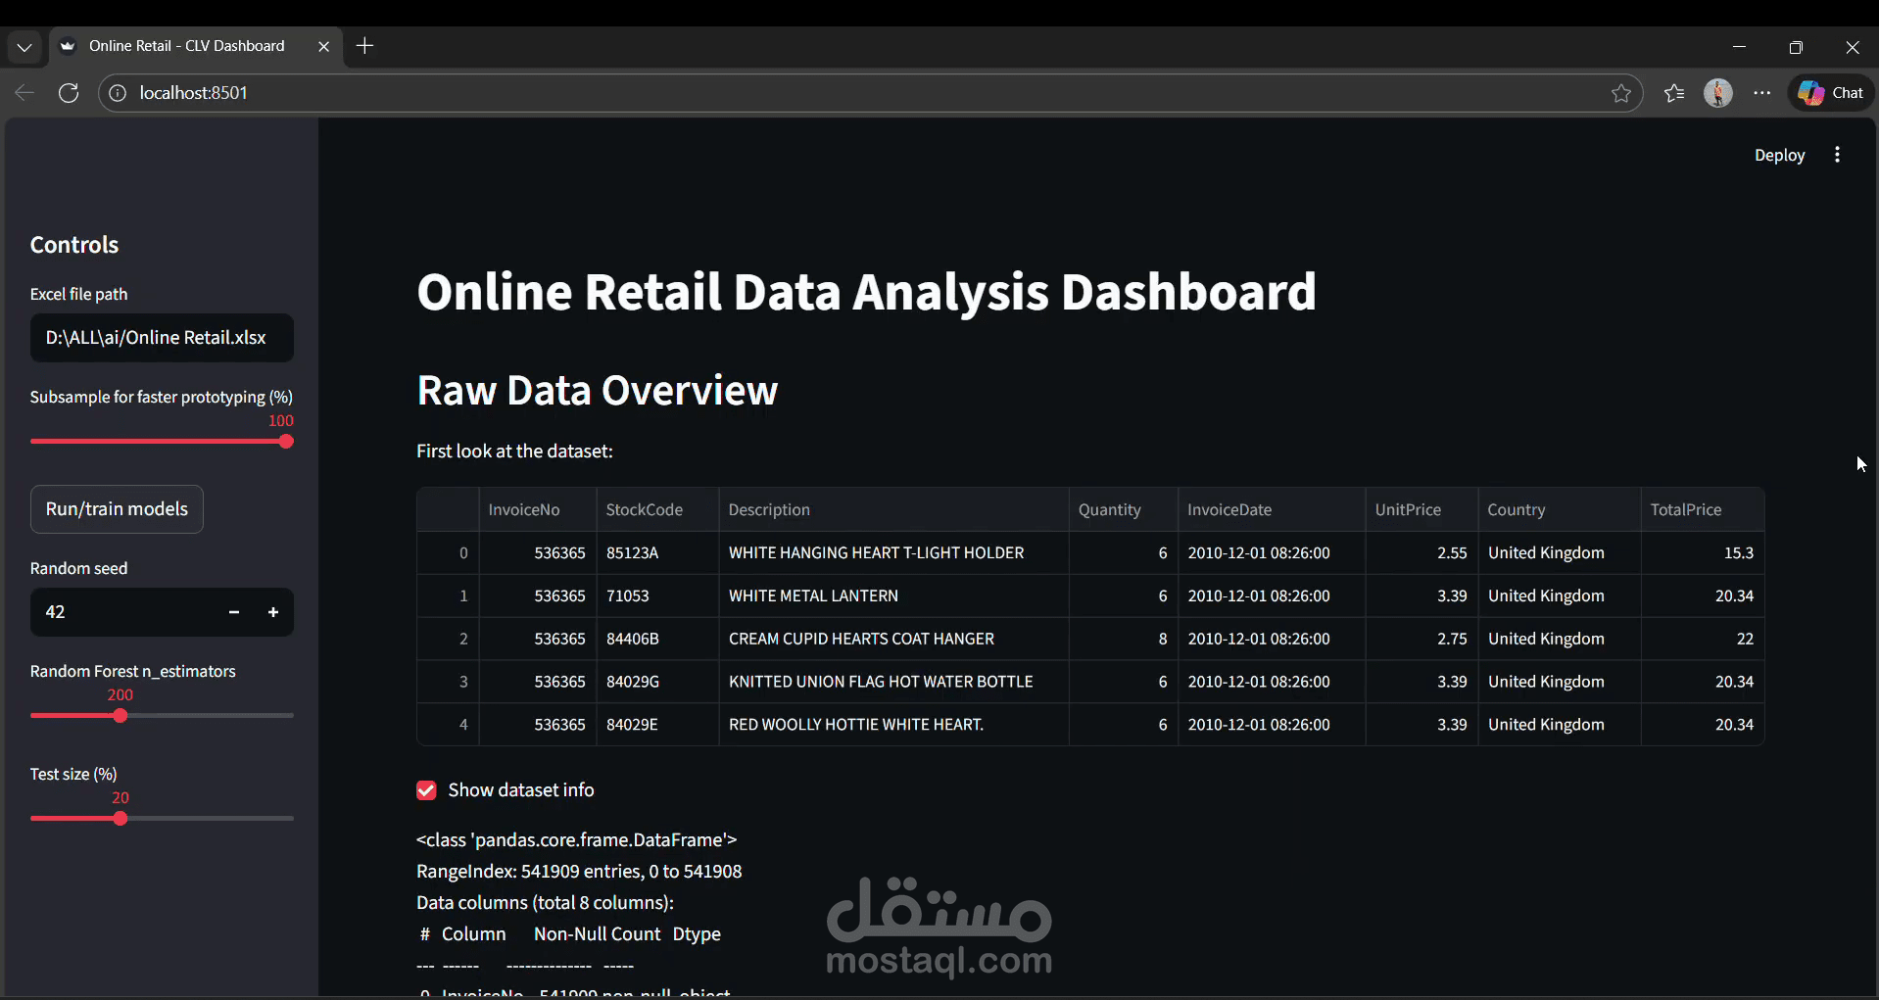Open the Streamlit three-dot app menu
The image size is (1879, 1000).
pos(1837,155)
